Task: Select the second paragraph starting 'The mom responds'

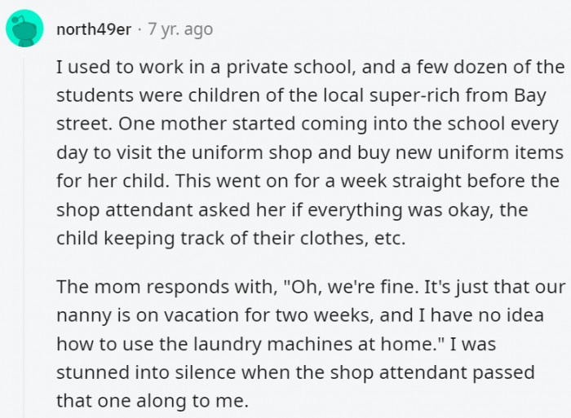Action: point(311,343)
